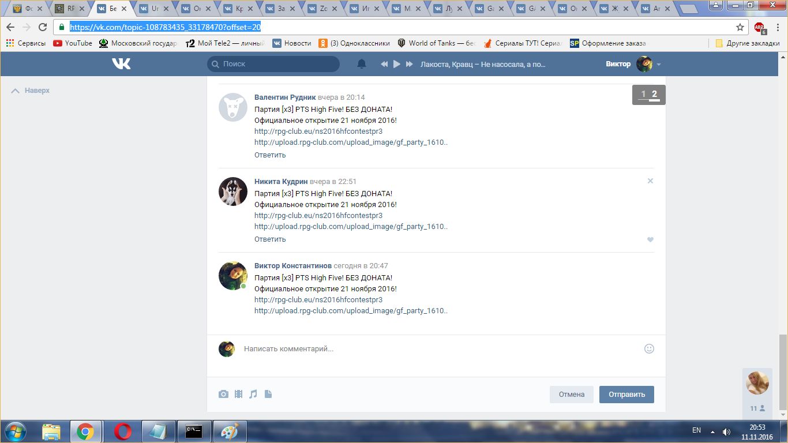Open the Сериалы ТУТ bookmark

click(x=523, y=43)
